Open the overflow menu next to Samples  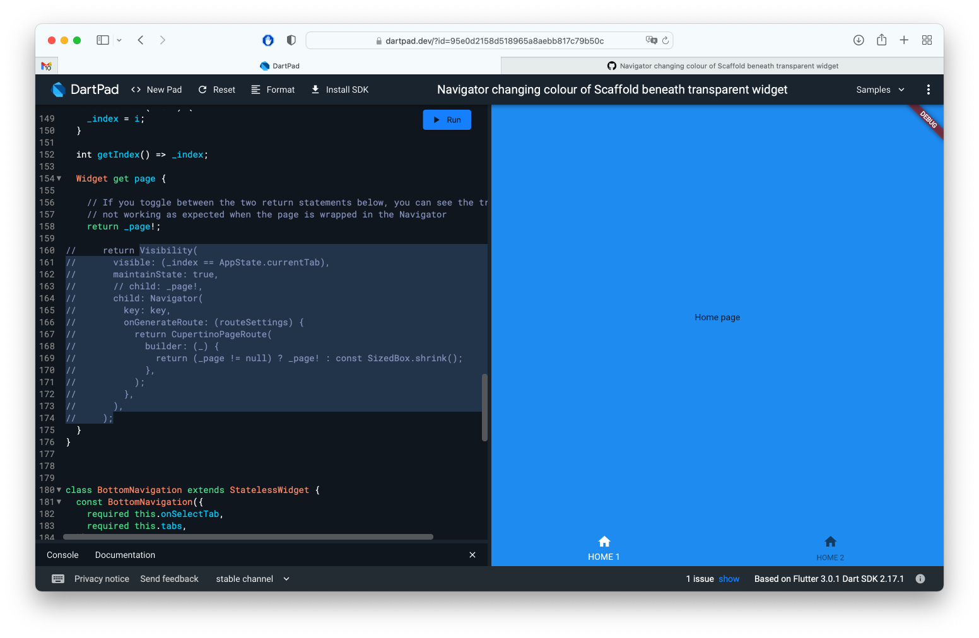928,90
